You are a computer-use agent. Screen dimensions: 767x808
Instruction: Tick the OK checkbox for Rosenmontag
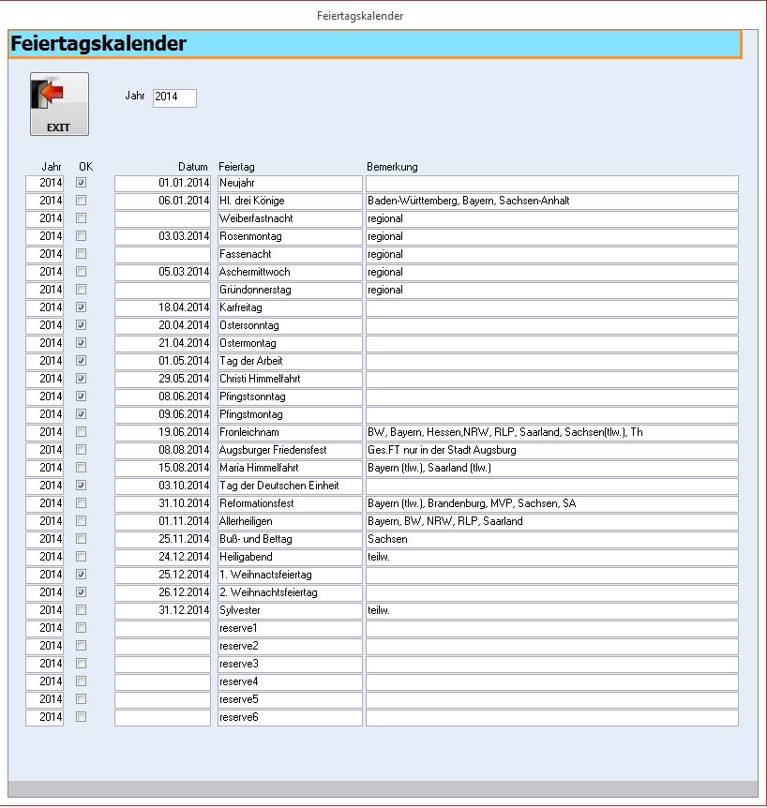pyautogui.click(x=81, y=236)
